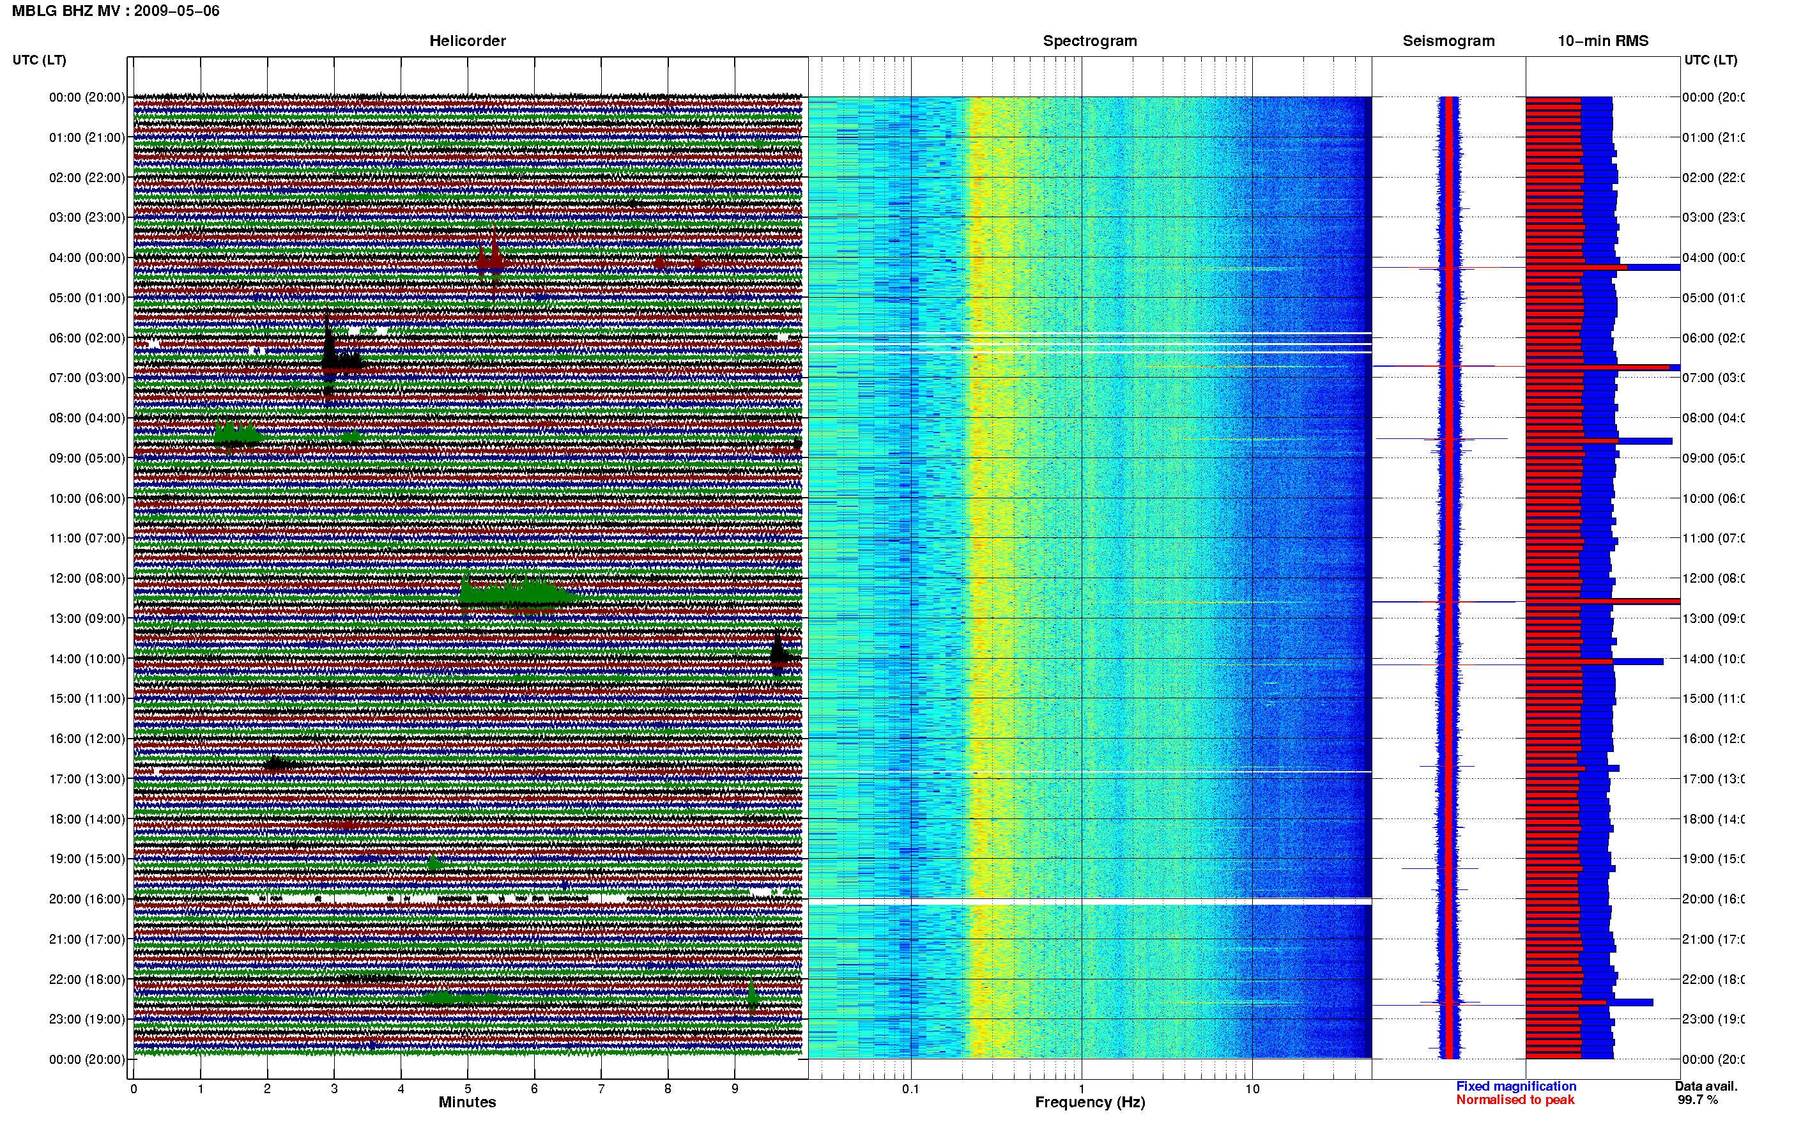The image size is (1817, 1136).
Task: Select the '07:00 (03:' time label on right
Action: (1713, 378)
